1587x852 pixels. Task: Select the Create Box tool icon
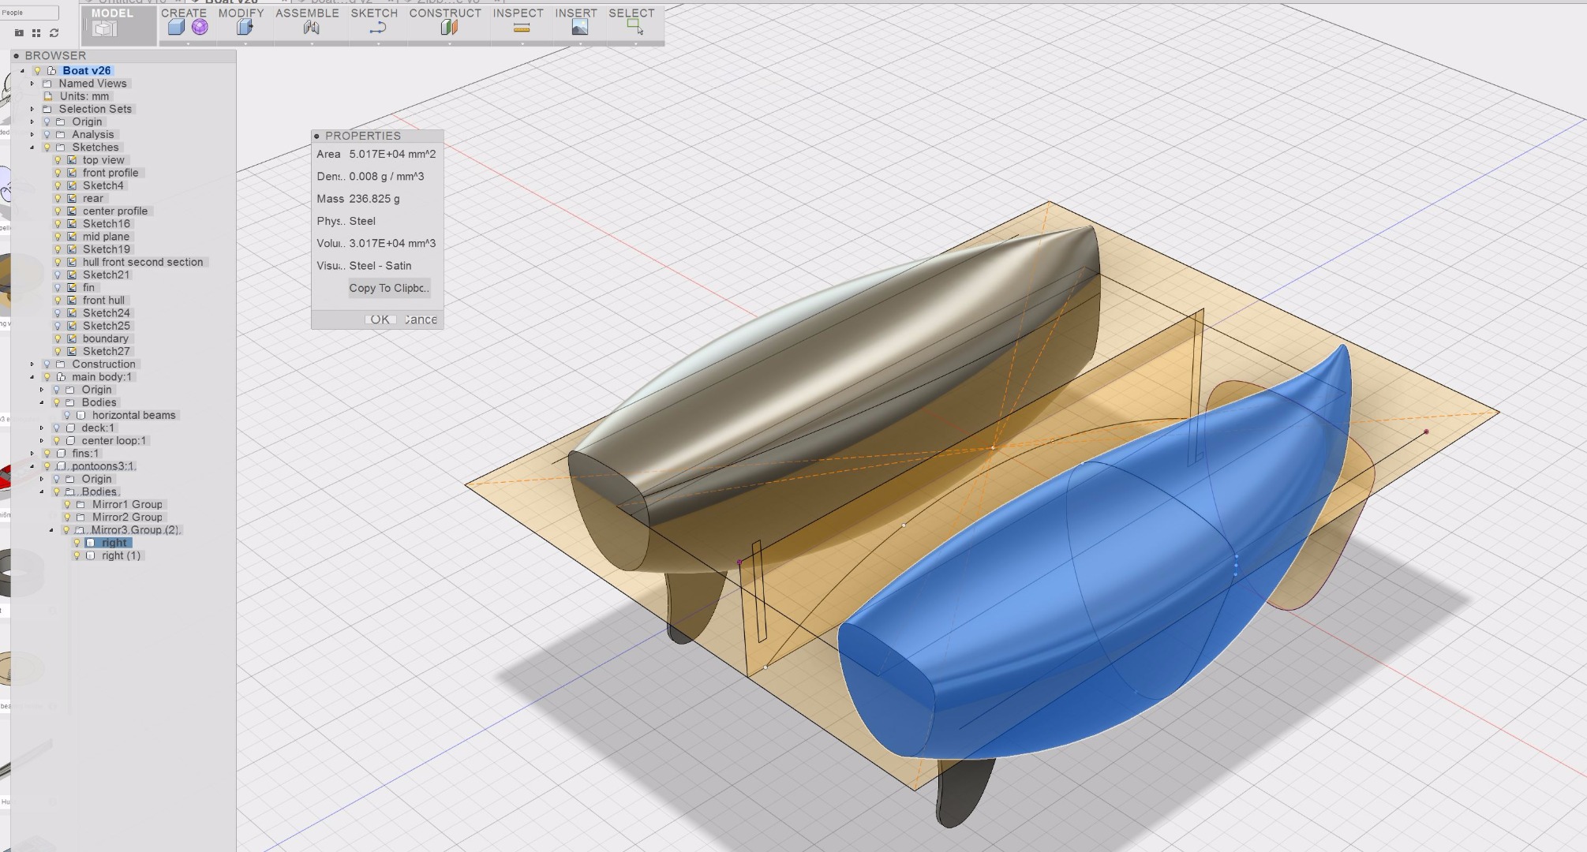(176, 28)
